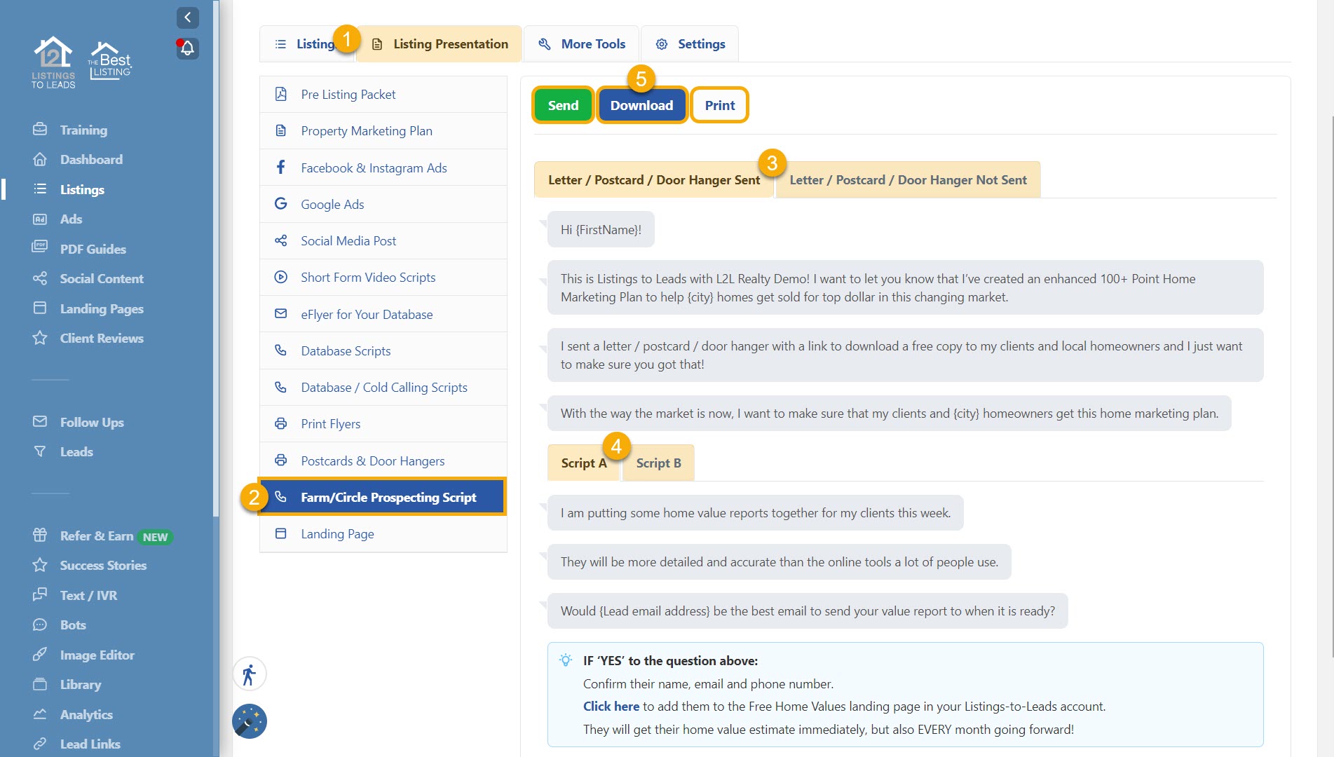This screenshot has height=757, width=1334.
Task: Open the Social Content section
Action: click(101, 278)
